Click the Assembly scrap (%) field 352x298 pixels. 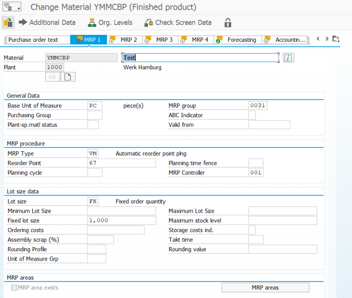[101, 240]
